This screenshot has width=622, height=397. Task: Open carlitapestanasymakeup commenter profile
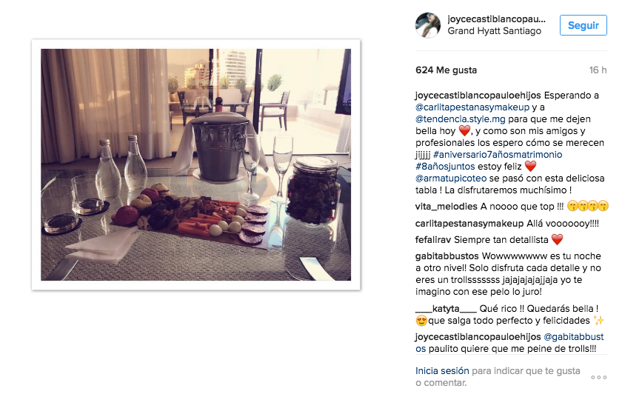469,224
